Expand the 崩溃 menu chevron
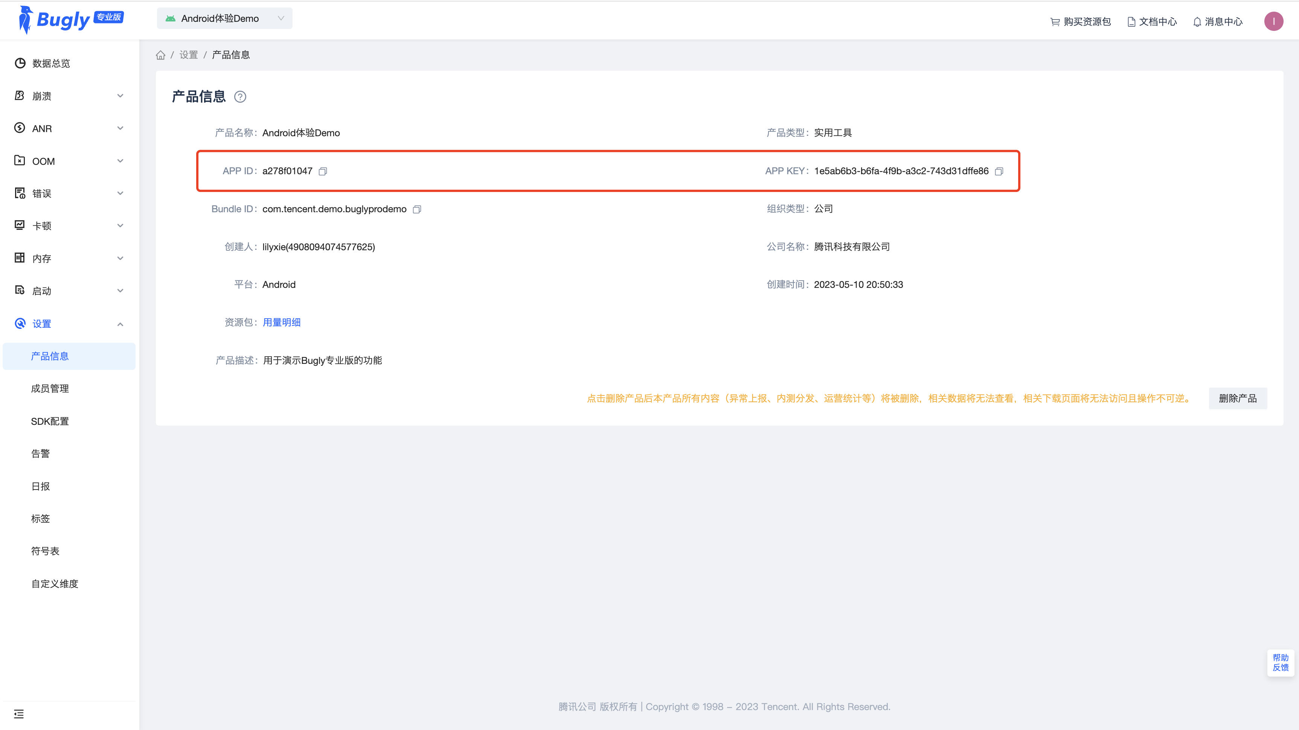 click(120, 96)
